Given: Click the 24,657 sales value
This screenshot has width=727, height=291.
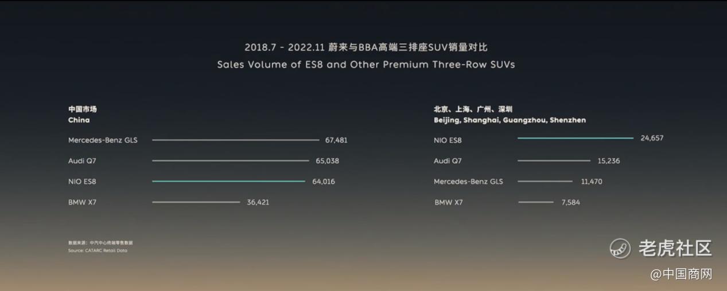Looking at the screenshot, I should pyautogui.click(x=652, y=138).
